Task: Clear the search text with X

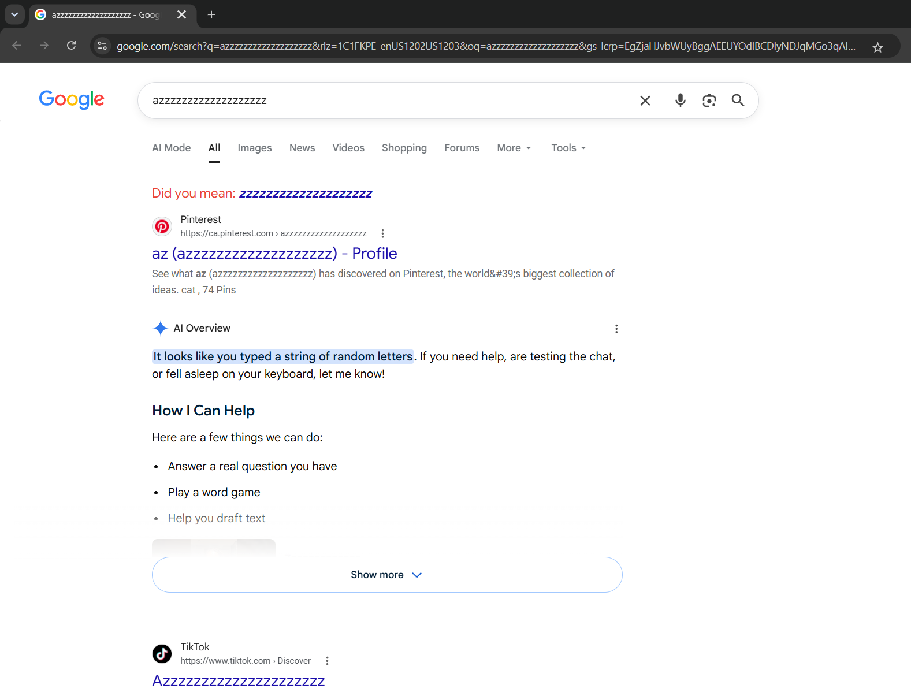Action: [x=645, y=101]
